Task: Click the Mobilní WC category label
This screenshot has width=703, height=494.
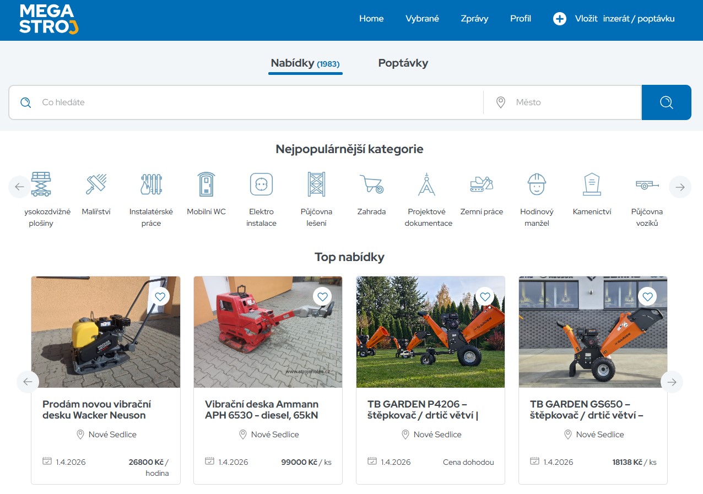Action: [x=207, y=211]
